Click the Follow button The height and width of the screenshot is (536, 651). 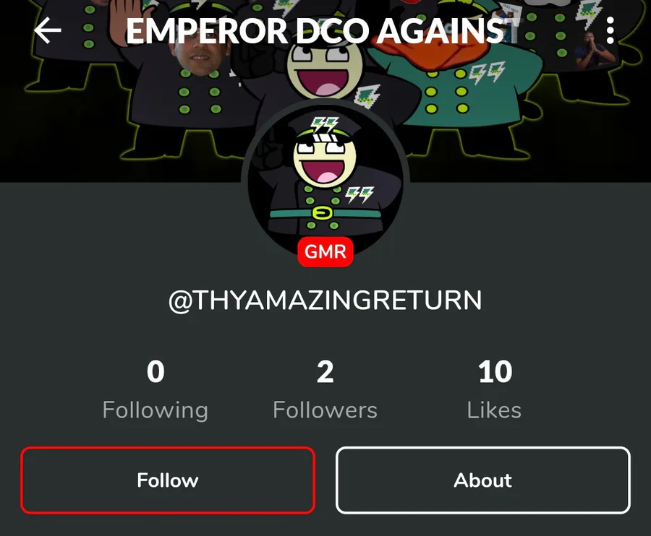coord(168,480)
